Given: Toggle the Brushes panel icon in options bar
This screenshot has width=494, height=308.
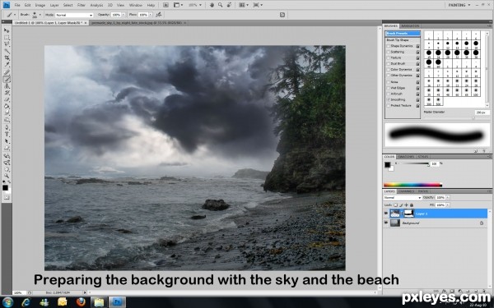Looking at the screenshot, I should (282, 15).
